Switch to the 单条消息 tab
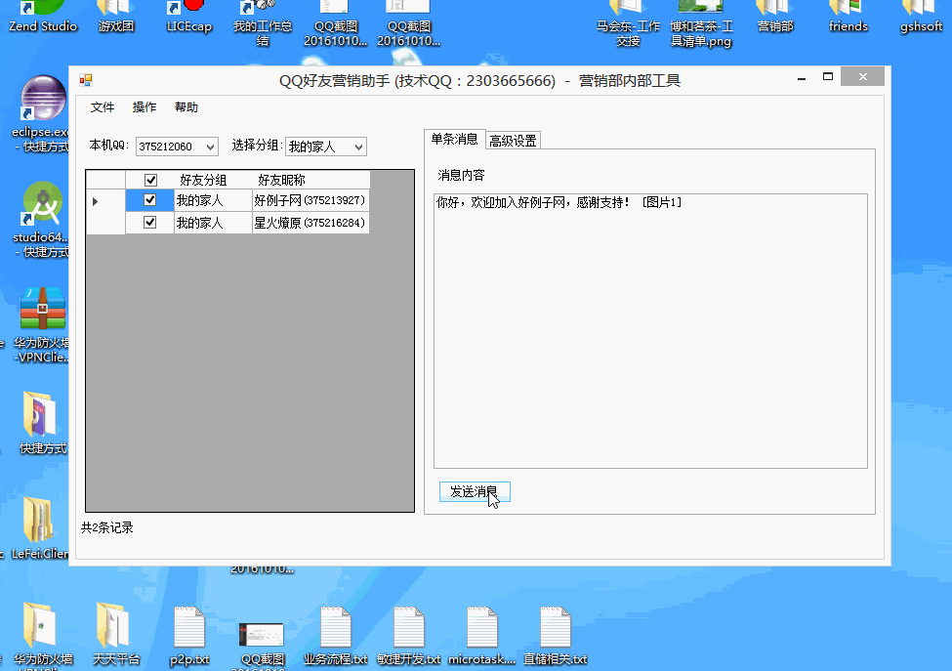The image size is (952, 671). click(x=454, y=139)
